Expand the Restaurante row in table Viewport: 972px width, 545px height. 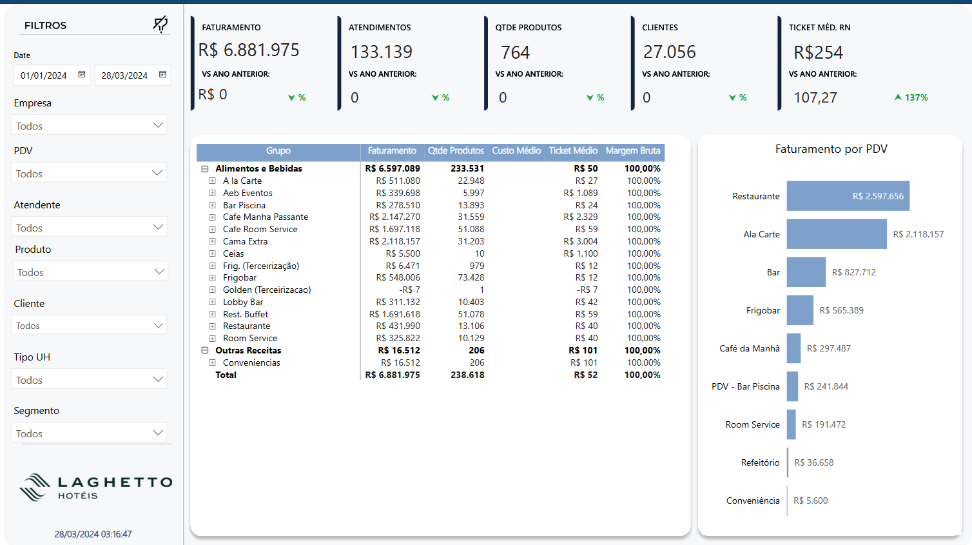pos(212,326)
